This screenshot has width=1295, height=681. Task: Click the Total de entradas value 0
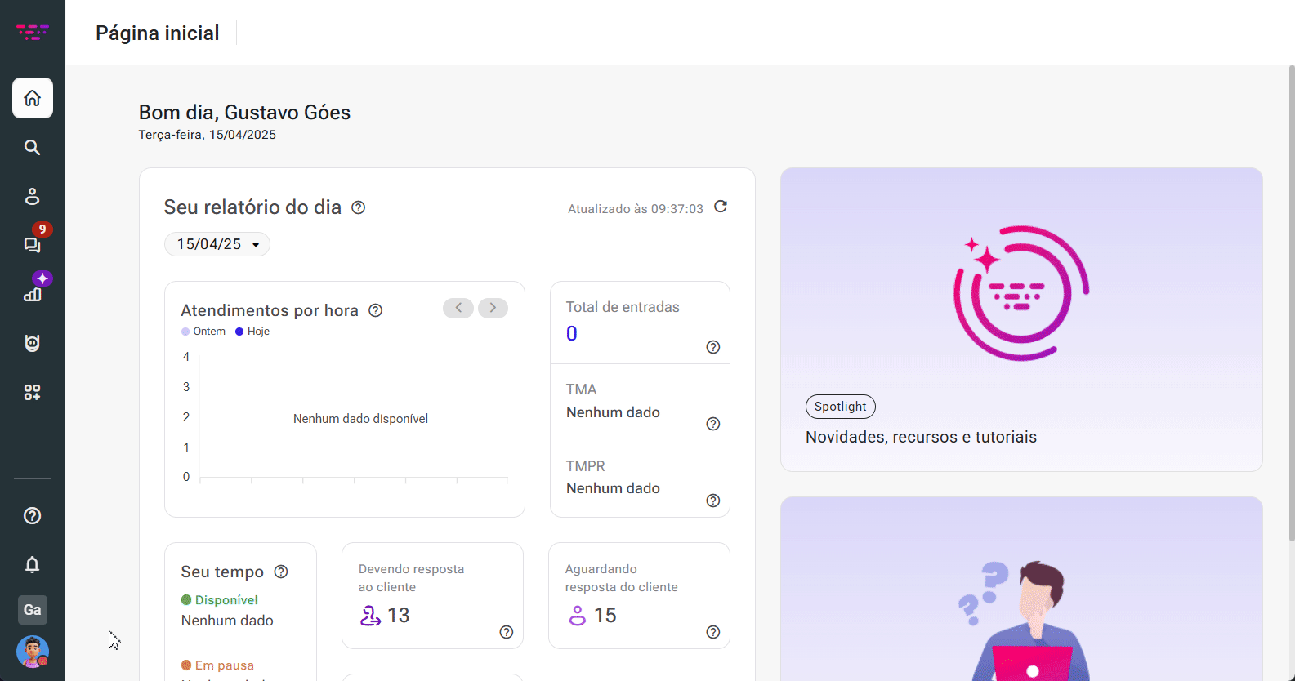(x=572, y=333)
